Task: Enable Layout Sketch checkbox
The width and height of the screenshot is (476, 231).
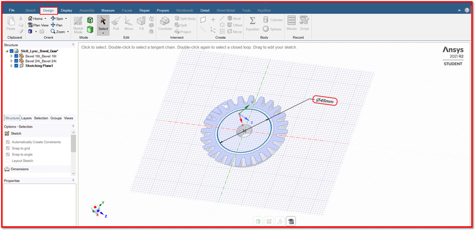Action: (x=8, y=161)
